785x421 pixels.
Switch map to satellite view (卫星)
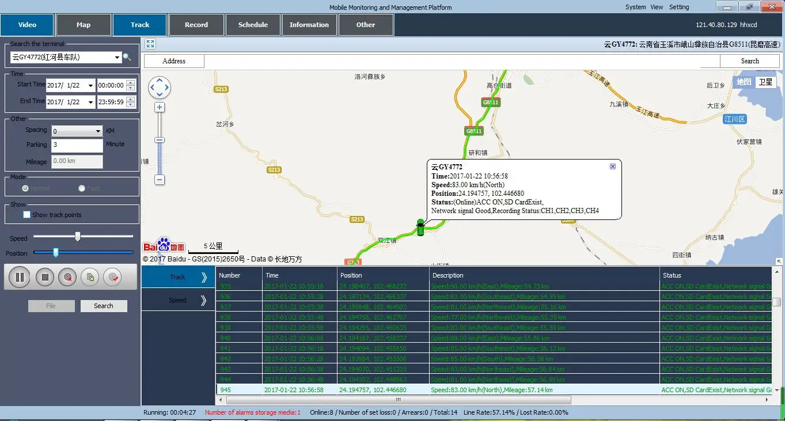[x=765, y=82]
